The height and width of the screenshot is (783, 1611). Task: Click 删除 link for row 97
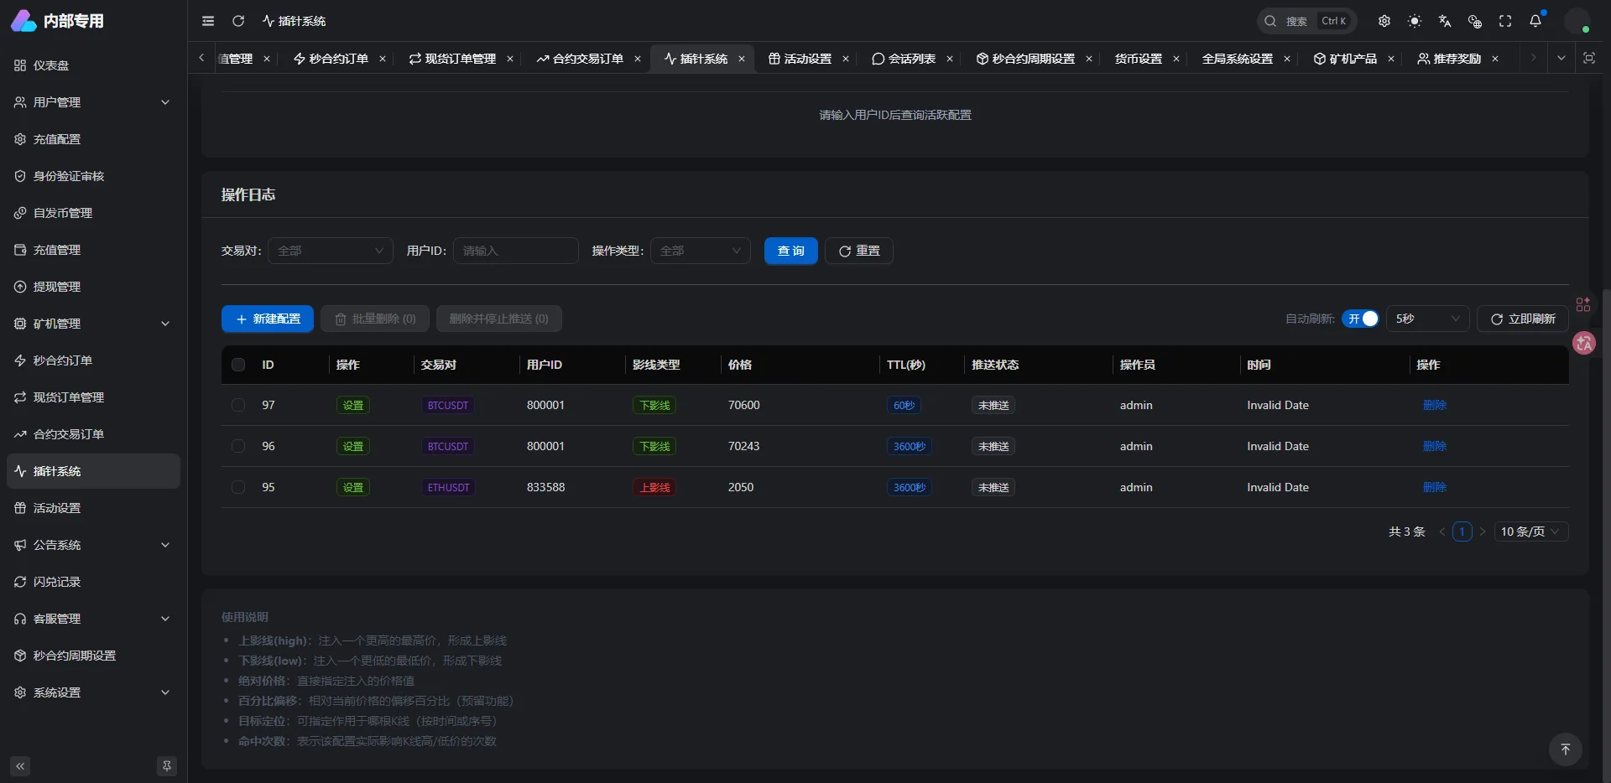[x=1435, y=405]
